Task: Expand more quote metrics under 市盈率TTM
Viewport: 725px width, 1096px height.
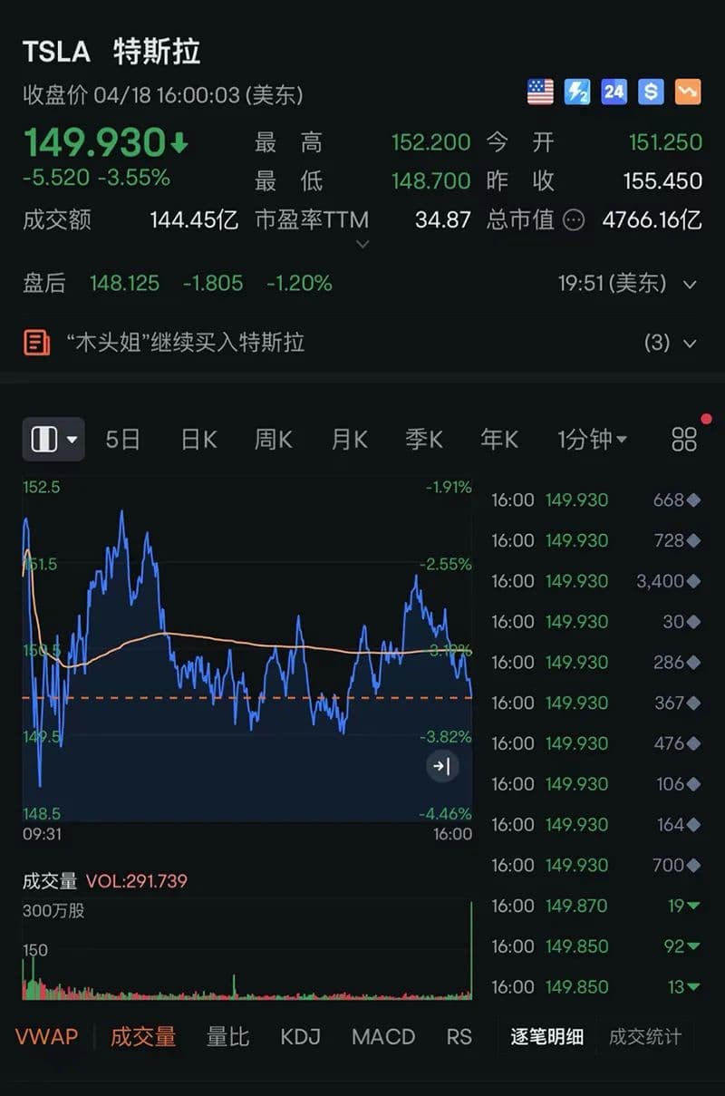Action: point(362,244)
